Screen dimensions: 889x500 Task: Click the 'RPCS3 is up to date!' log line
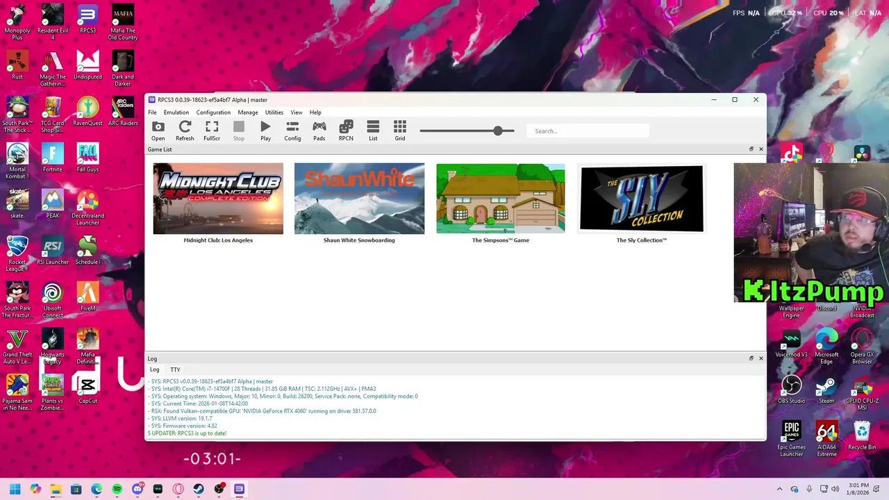tap(188, 433)
